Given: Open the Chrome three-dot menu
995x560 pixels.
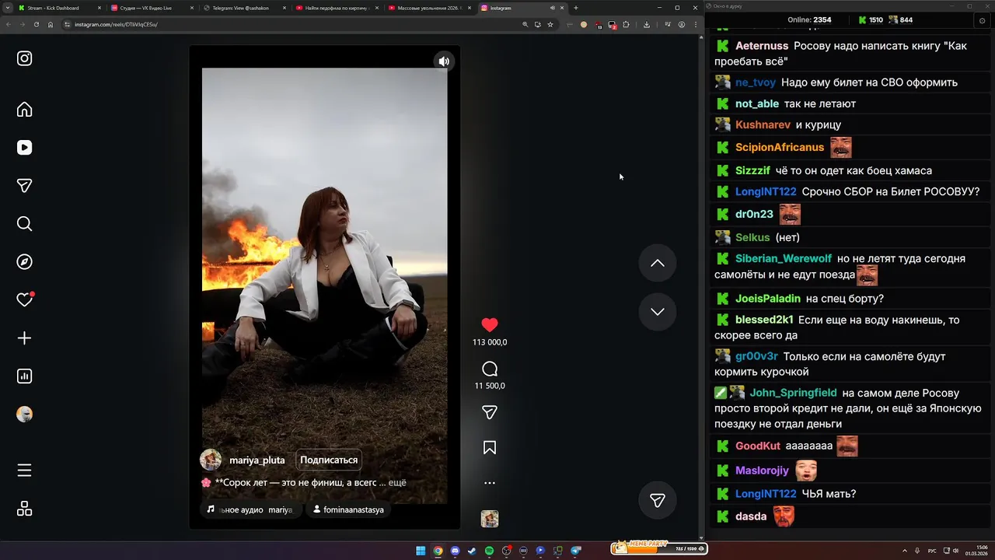Looking at the screenshot, I should pos(695,24).
